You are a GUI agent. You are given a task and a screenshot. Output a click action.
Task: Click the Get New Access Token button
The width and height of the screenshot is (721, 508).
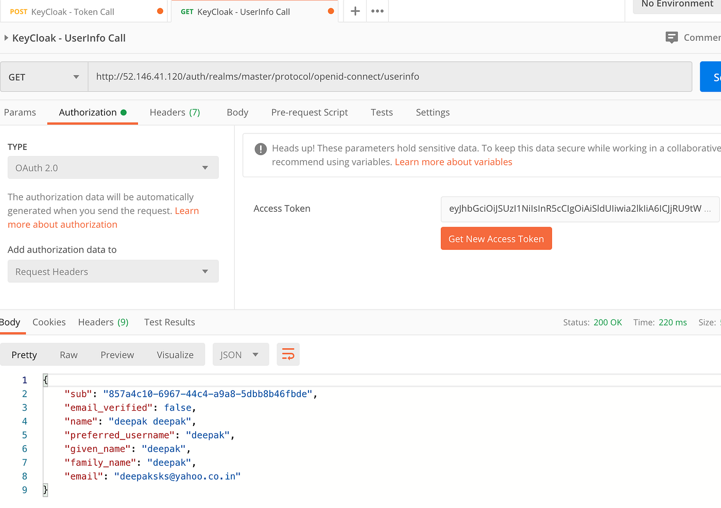496,238
